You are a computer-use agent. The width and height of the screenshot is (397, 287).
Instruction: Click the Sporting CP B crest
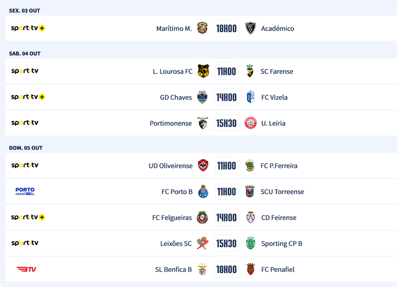coord(251,243)
